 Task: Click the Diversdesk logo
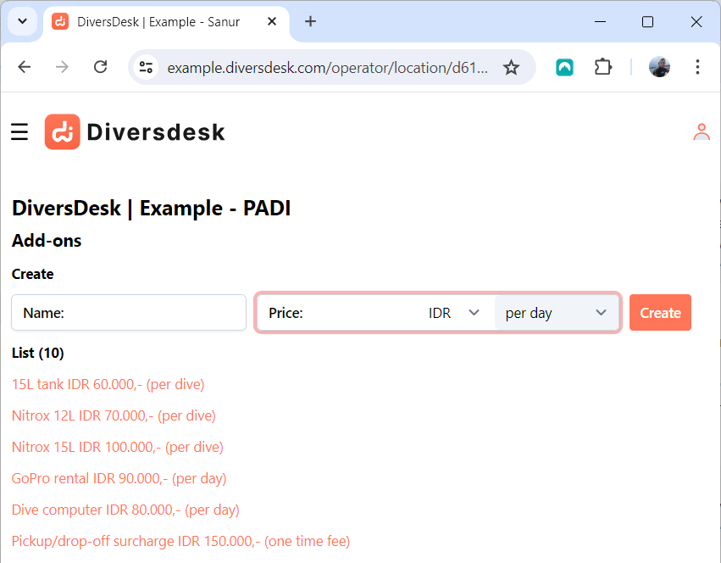(x=135, y=132)
